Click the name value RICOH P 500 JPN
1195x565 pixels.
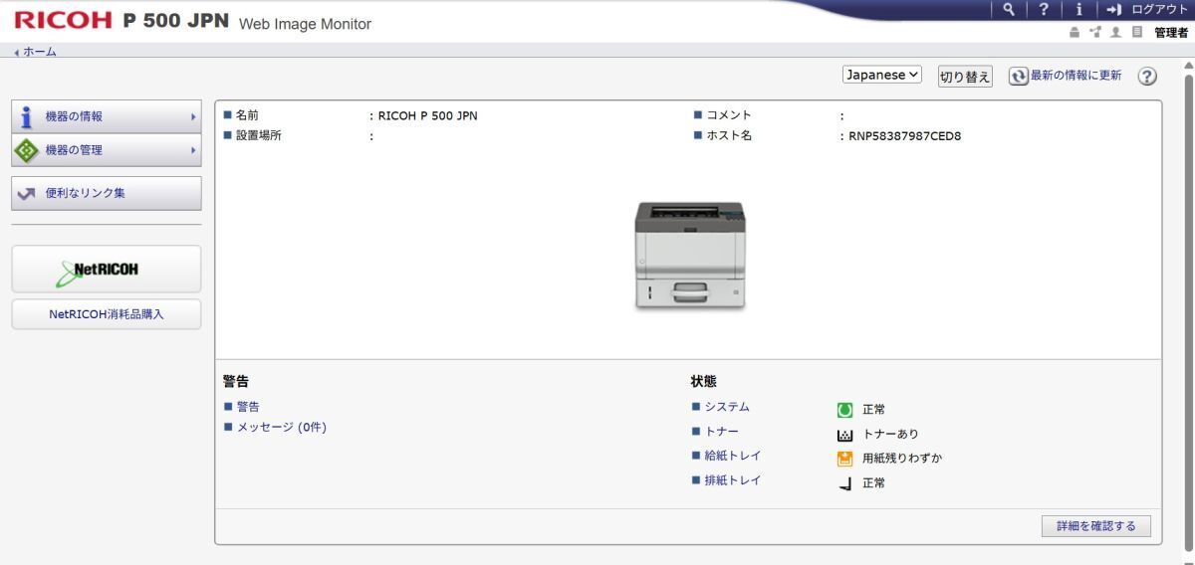point(428,115)
